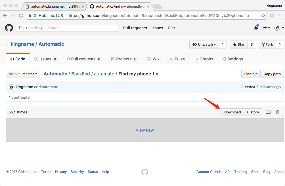Open commit message add automate
Screen dimensions: 285x186
point(46,87)
